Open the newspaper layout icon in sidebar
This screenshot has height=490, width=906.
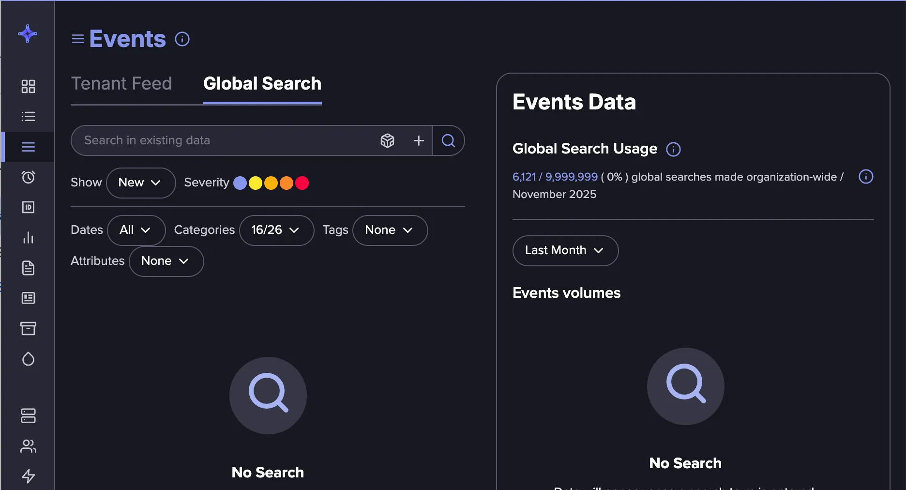tap(28, 298)
